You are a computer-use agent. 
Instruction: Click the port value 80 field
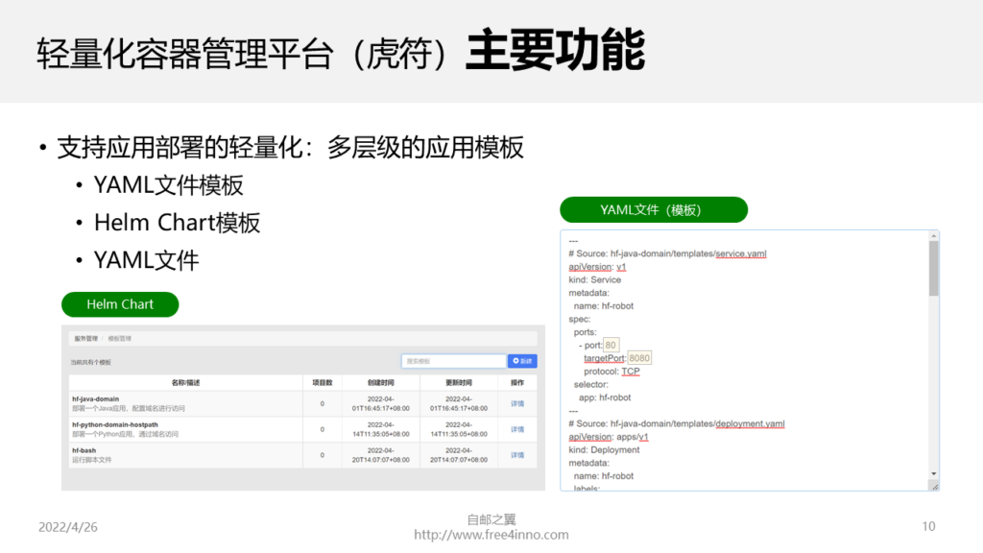click(x=611, y=345)
